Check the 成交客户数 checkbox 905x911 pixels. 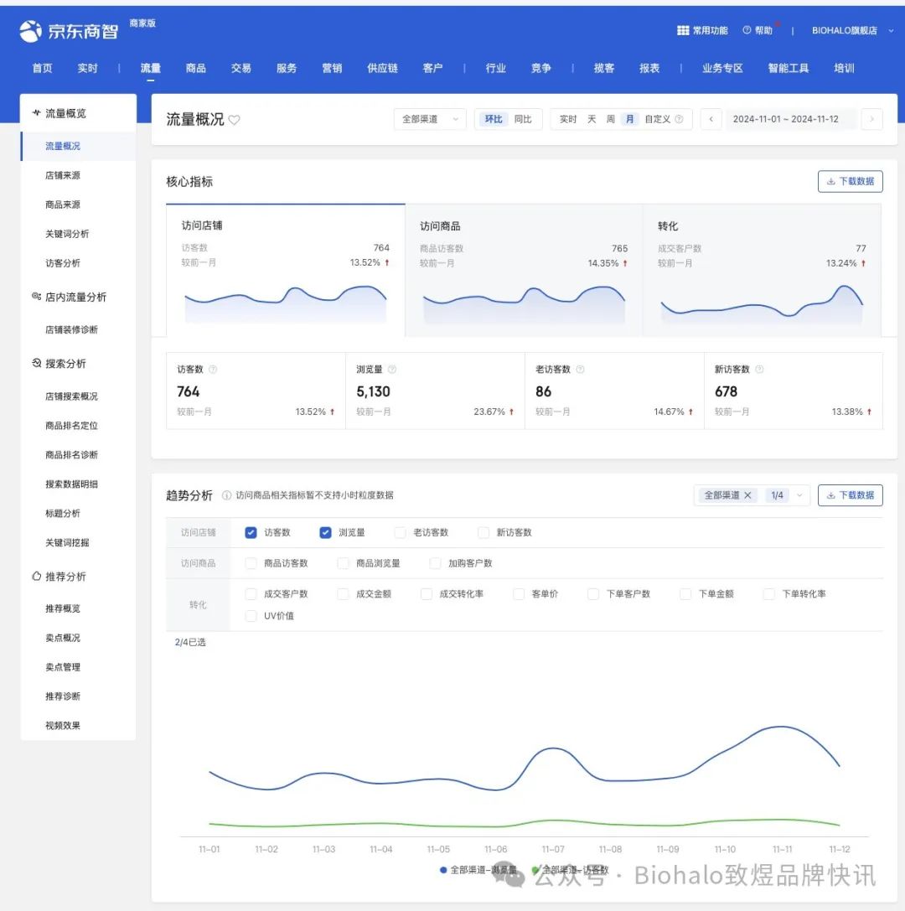click(x=251, y=594)
